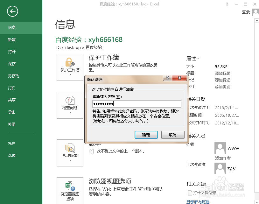Open the 保护工作簿 protect workbook icon
Screen dimensions: 259x204
point(70,67)
